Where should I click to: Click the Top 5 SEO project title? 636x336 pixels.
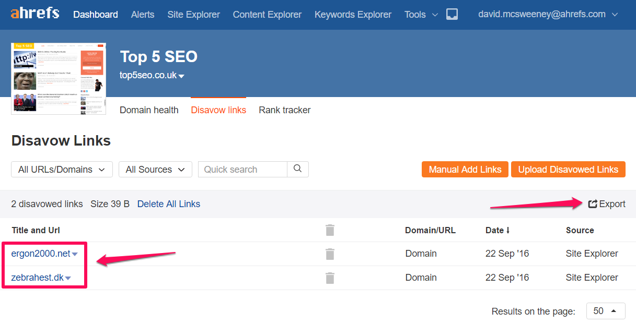coord(159,56)
